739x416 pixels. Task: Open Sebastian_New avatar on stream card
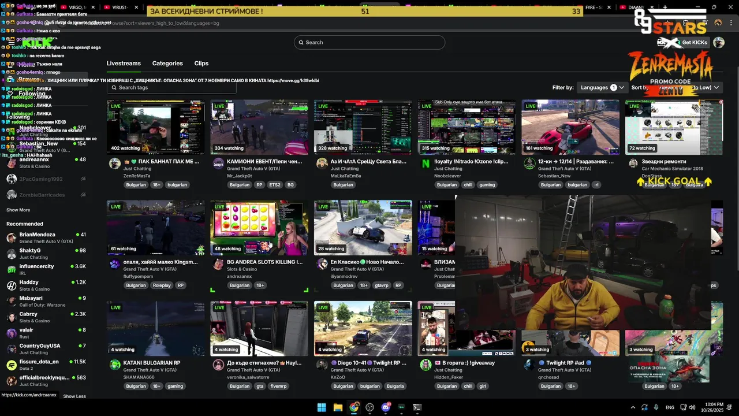pos(529,164)
